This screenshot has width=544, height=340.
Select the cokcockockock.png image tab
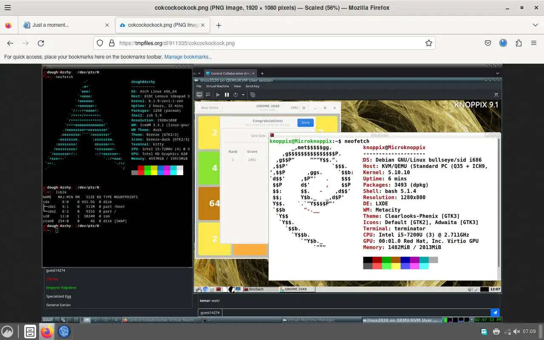click(x=162, y=25)
